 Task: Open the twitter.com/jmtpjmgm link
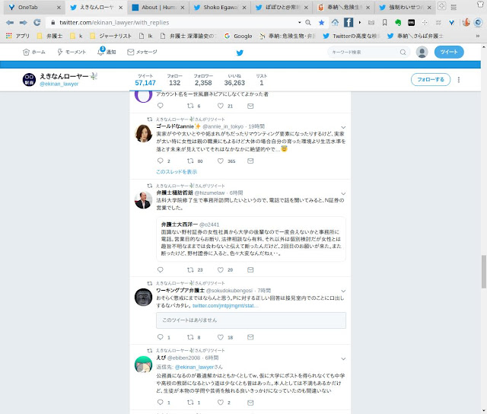tap(225, 306)
